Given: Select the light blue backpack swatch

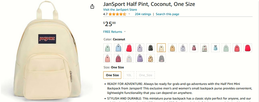Looking at the screenshot, I should tap(118, 48).
